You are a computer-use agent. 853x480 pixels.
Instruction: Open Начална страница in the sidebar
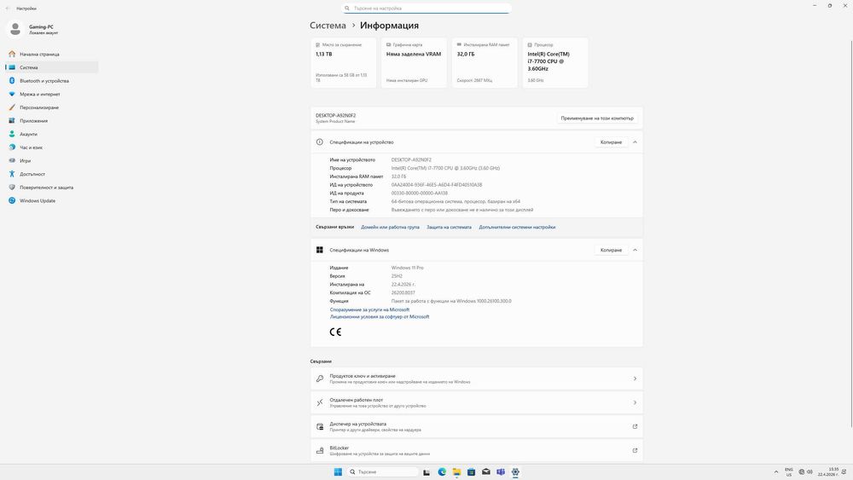[x=52, y=54]
